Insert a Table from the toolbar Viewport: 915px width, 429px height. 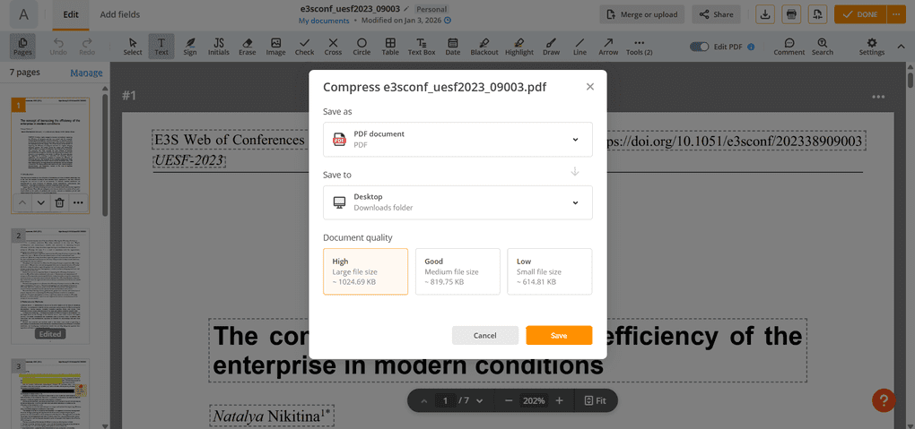pyautogui.click(x=390, y=47)
